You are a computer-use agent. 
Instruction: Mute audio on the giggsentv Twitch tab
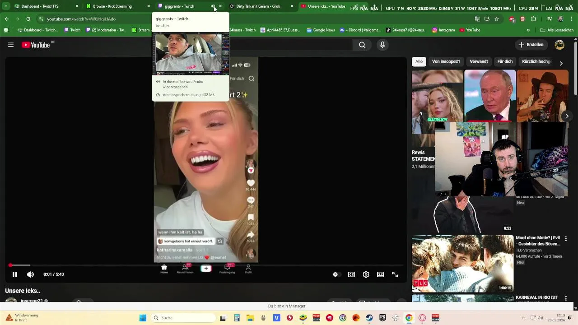tap(213, 6)
